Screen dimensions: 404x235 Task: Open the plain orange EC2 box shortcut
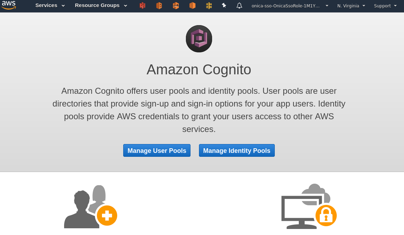pos(192,5)
